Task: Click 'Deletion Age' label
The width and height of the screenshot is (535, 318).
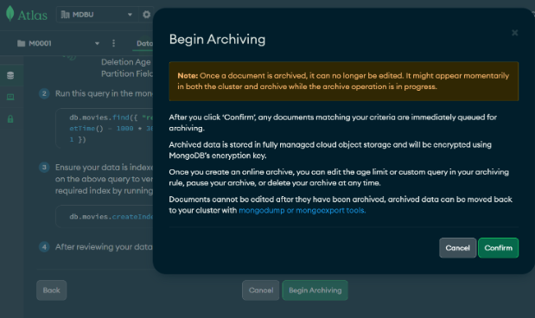Action: (125, 62)
